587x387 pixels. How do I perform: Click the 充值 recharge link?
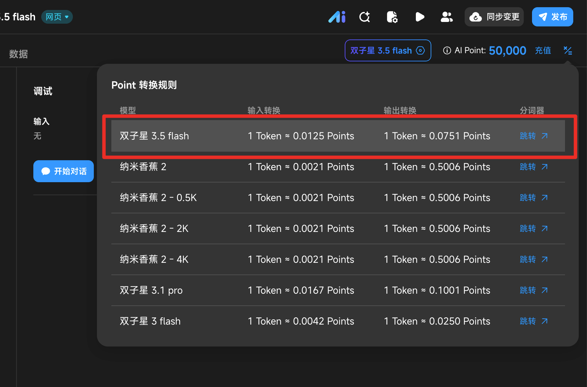click(543, 50)
